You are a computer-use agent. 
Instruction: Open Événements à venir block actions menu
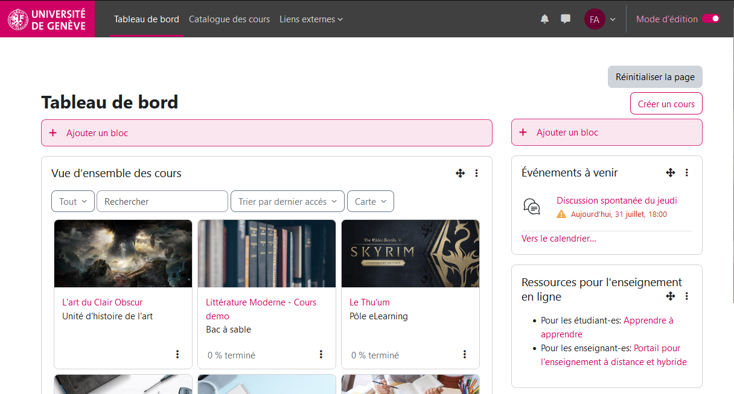pos(686,173)
